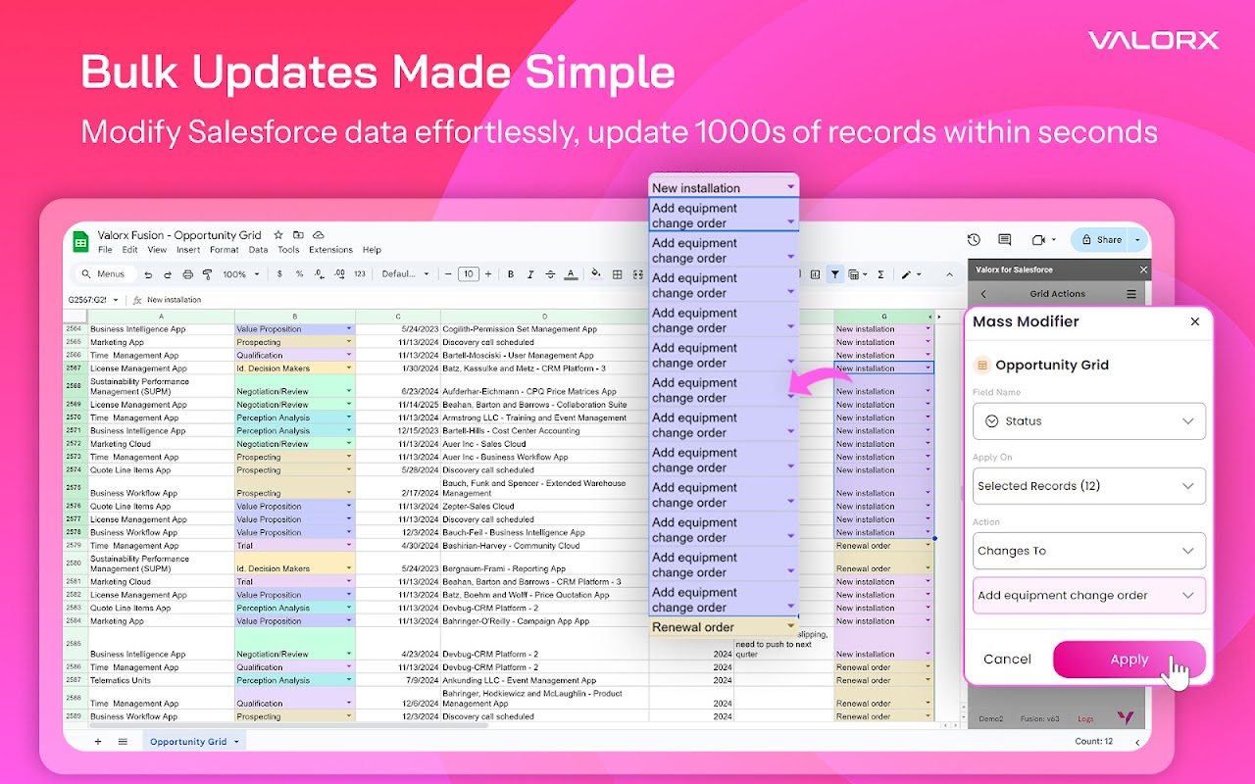Decrease font size with minus button
This screenshot has height=784, width=1255.
pos(448,274)
